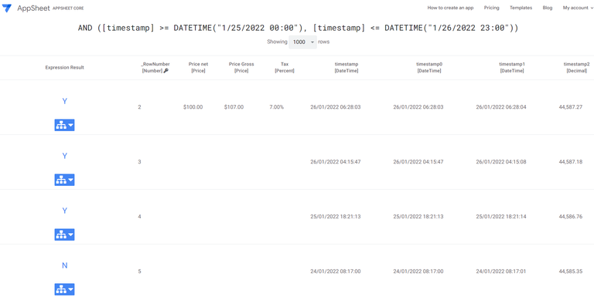Click timestamp value 26/01/2022 06:28:04
The image size is (594, 297).
pyautogui.click(x=501, y=107)
